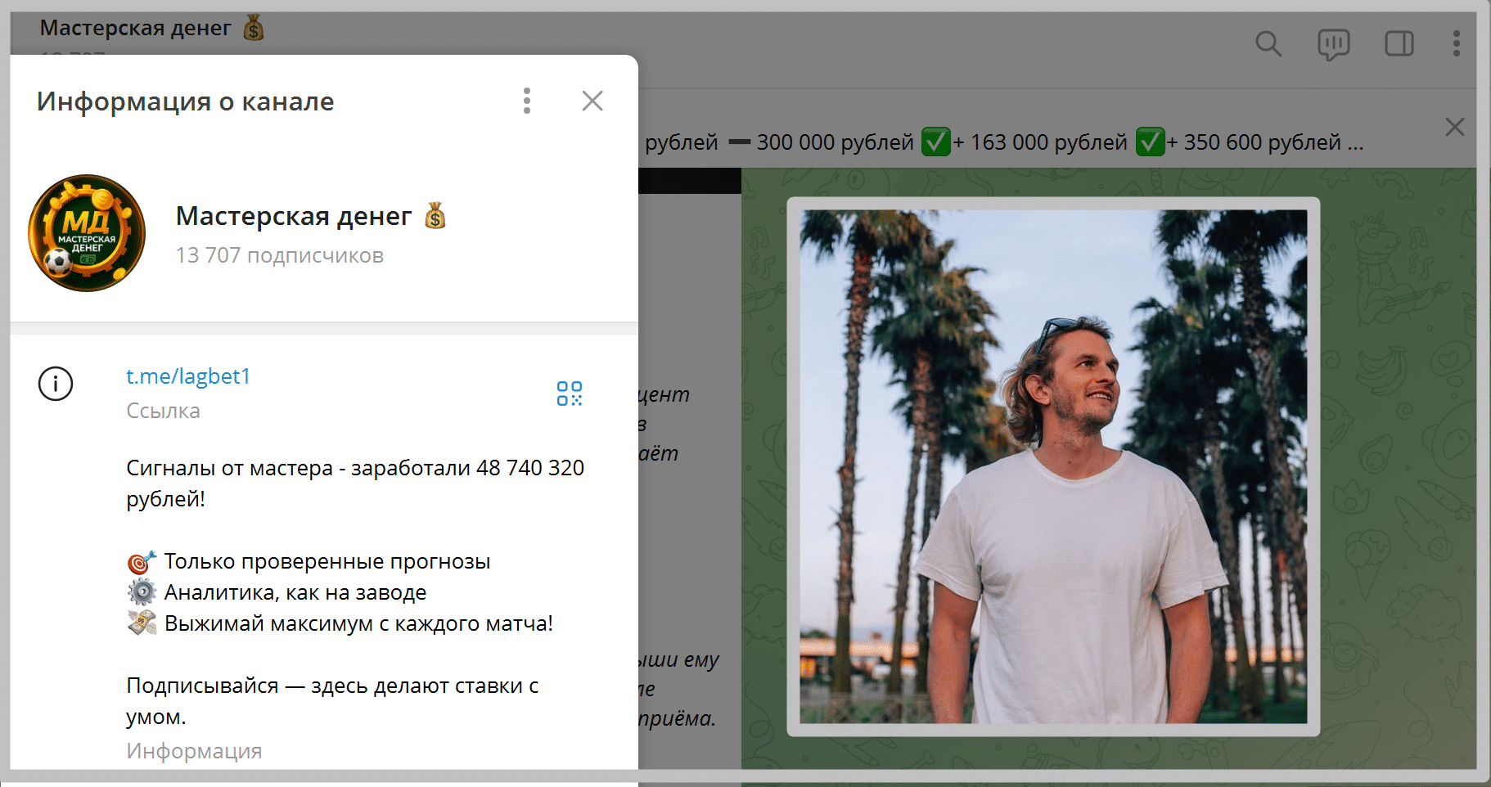Click the line Аналитика, как на заводе
1491x787 pixels.
[277, 592]
